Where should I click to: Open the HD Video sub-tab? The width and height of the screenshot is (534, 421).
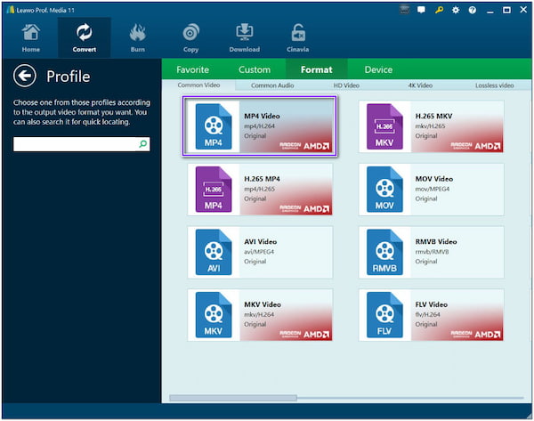click(346, 85)
